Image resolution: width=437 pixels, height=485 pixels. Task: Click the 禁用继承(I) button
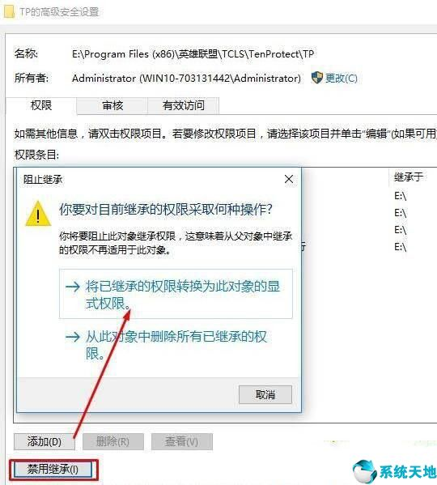pos(53,470)
